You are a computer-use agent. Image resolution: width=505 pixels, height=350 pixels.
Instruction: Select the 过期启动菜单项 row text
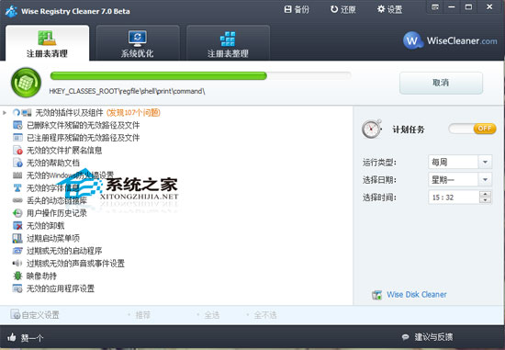tap(53, 238)
